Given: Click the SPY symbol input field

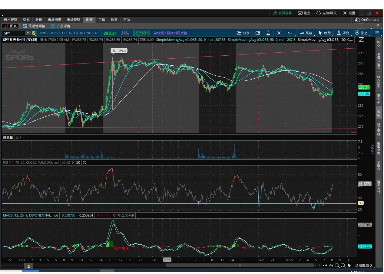Looking at the screenshot, I should (x=14, y=33).
